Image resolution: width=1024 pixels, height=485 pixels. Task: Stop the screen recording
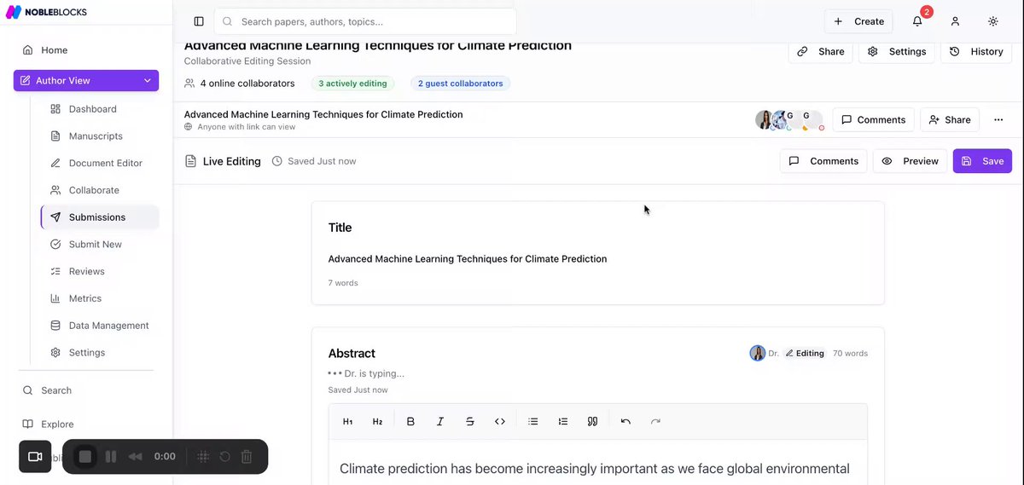coord(85,457)
